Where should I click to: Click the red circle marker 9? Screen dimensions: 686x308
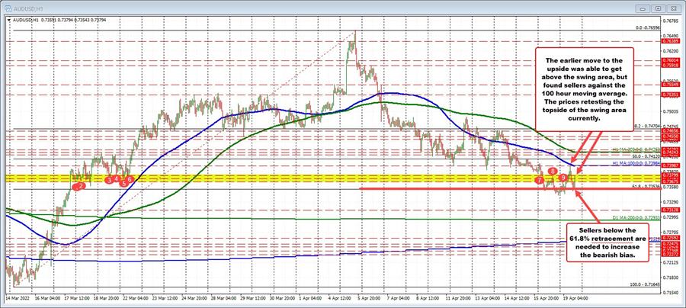click(x=563, y=177)
